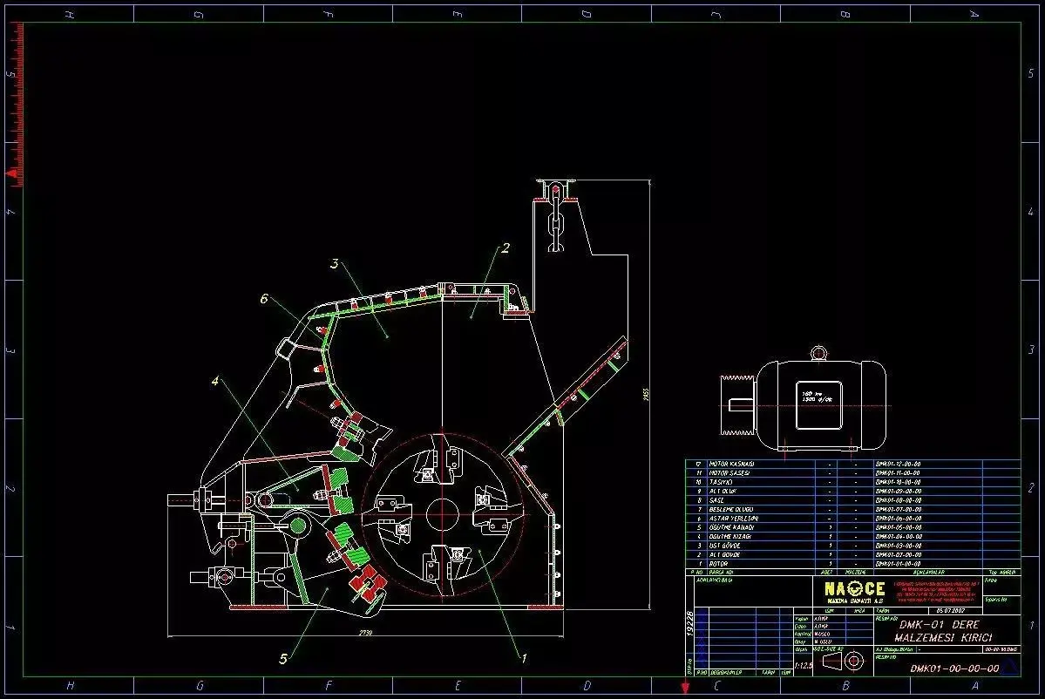Select the rotor center hub circle

442,516
